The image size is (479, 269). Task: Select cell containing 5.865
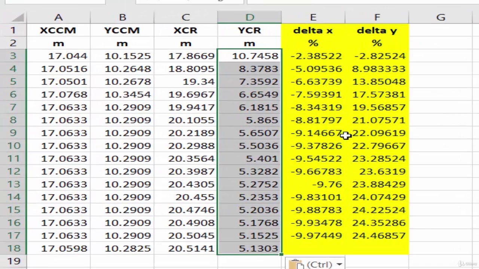(250, 120)
